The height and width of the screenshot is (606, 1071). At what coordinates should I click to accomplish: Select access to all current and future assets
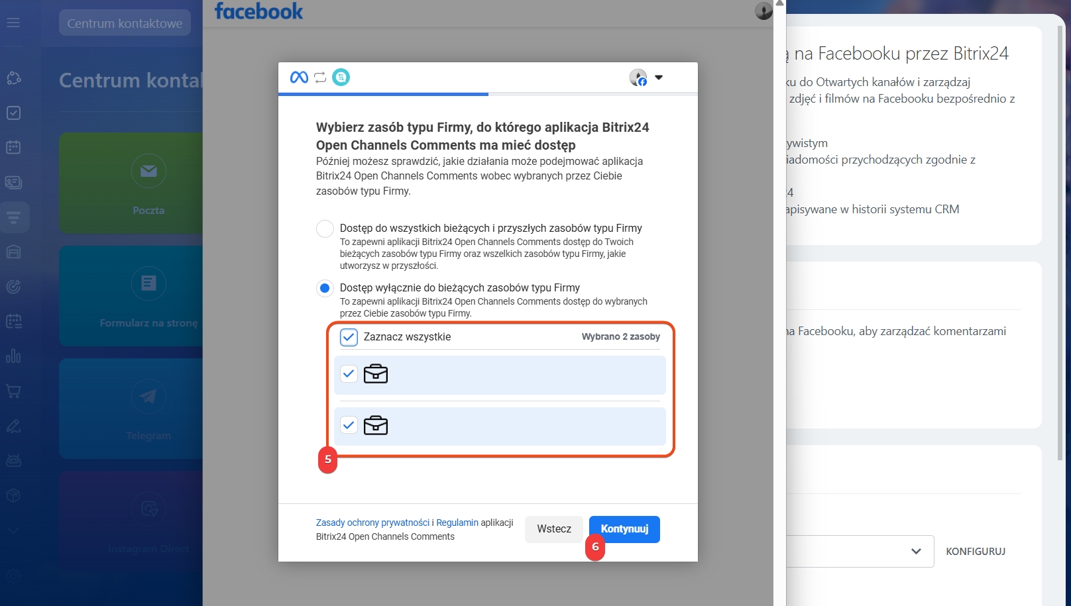[325, 228]
